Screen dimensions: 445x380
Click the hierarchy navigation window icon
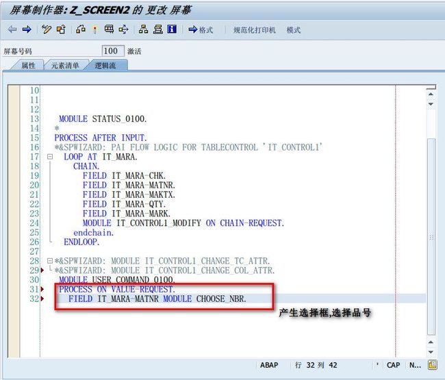click(x=144, y=29)
